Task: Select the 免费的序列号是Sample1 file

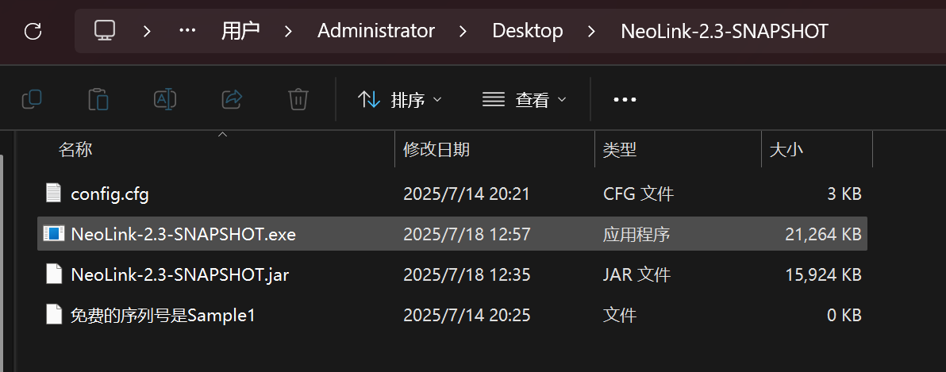Action: click(x=163, y=315)
